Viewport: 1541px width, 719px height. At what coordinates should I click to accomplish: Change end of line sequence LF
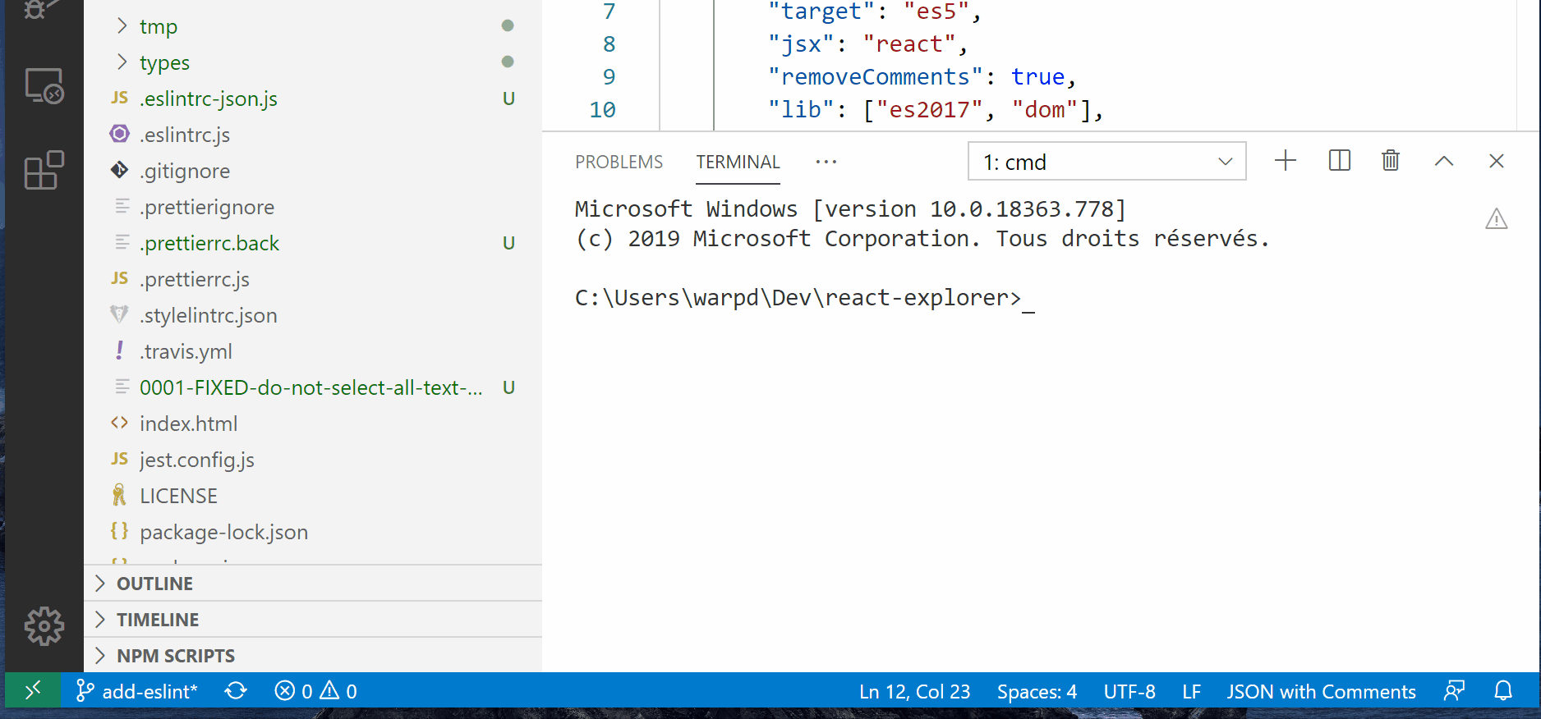pos(1192,692)
